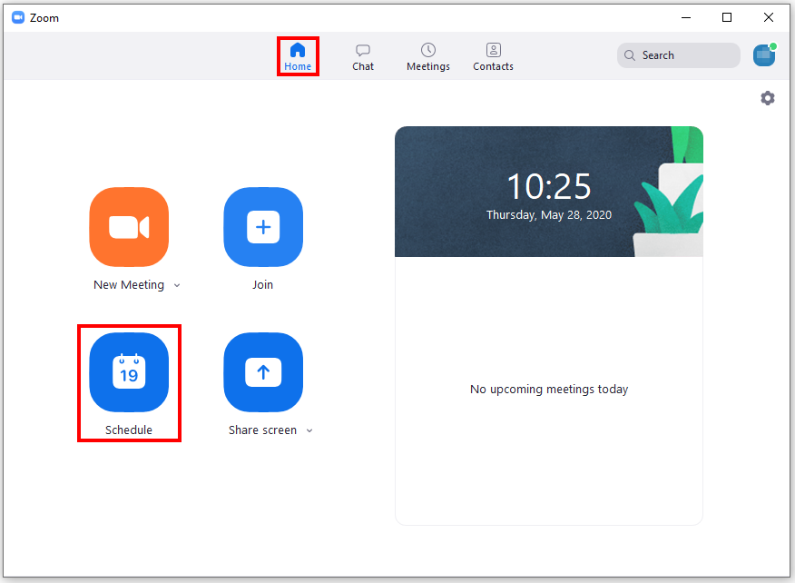
Task: Expand the New Meeting options chevron
Action: 177,285
